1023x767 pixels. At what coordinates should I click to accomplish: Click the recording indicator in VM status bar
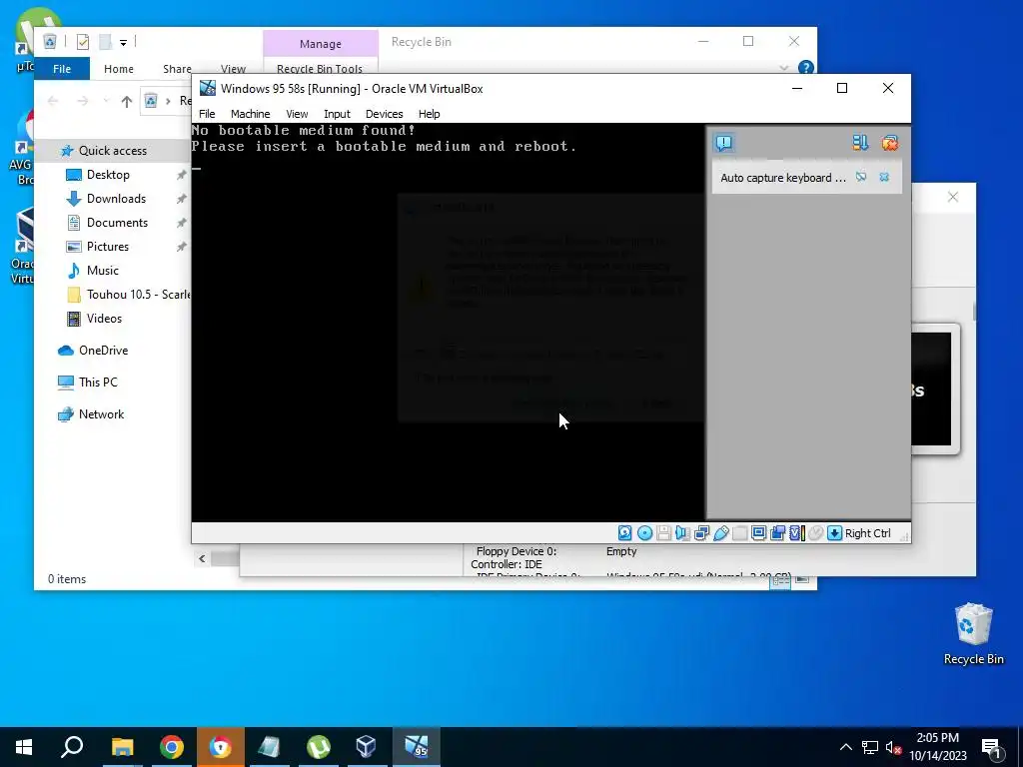pyautogui.click(x=777, y=533)
